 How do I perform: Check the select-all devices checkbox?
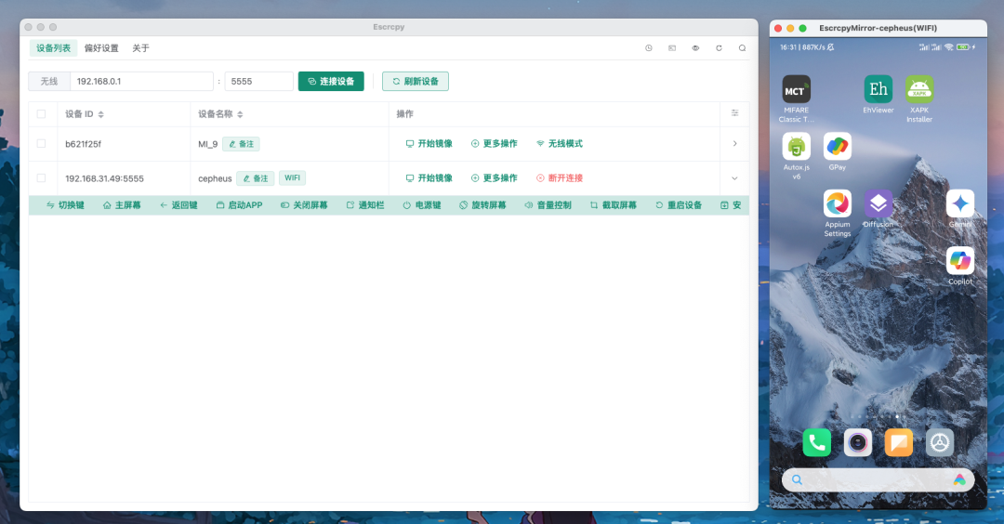41,114
